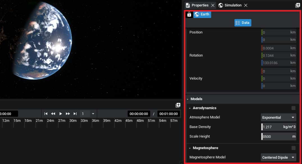
Task: Jump to the 45m timeline mark
Action: point(129,121)
